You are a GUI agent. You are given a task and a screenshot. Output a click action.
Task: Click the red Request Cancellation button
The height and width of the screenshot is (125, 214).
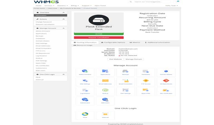pos(99,37)
